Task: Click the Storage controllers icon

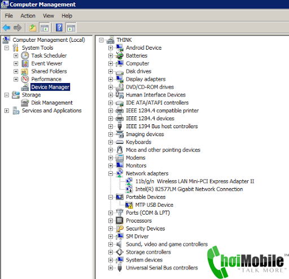Action: pyautogui.click(x=120, y=252)
